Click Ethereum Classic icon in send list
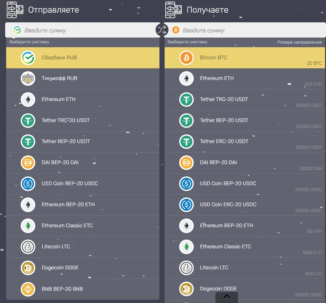The width and height of the screenshot is (326, 303). 28,226
